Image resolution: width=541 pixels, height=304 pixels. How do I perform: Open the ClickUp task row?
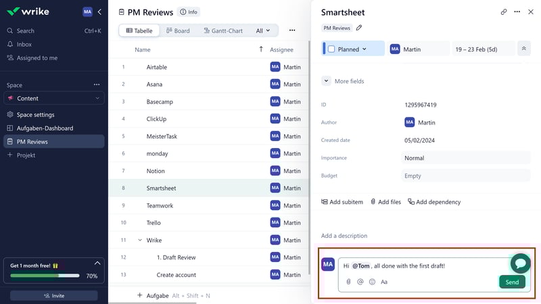click(208, 119)
